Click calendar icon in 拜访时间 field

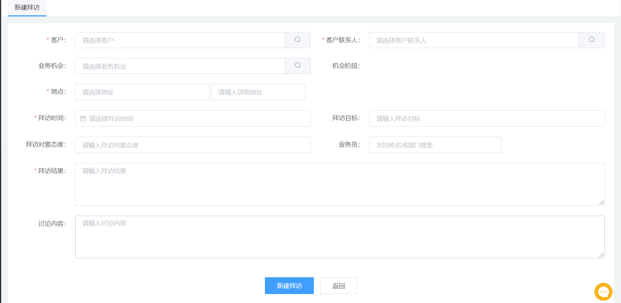tap(83, 119)
